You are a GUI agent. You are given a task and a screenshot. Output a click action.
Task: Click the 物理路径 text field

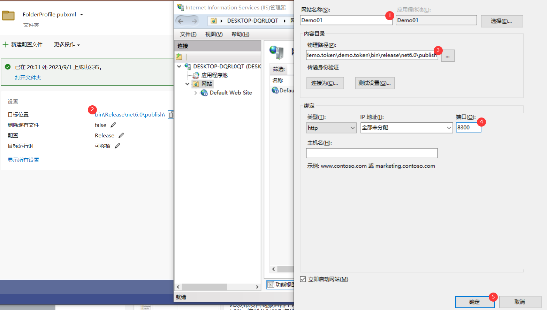[x=372, y=55]
